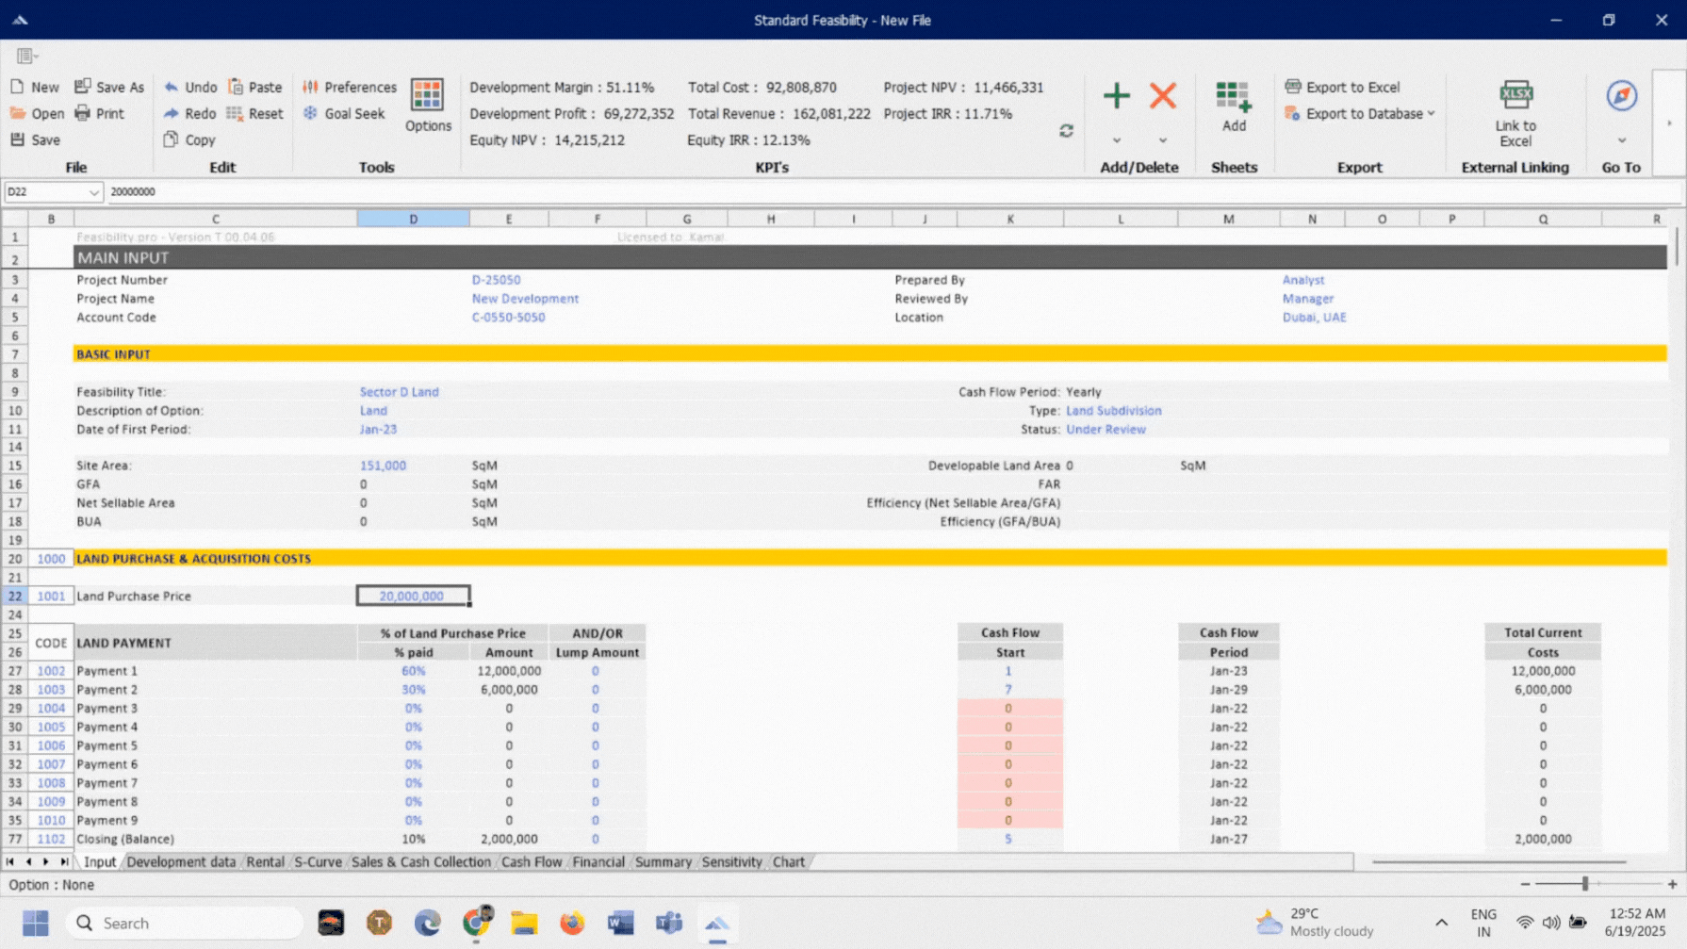The height and width of the screenshot is (949, 1687).
Task: Click the Export to Excel button
Action: tap(1352, 87)
